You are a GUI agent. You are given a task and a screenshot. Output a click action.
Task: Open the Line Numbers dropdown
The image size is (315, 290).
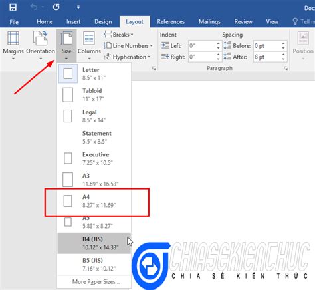(128, 46)
